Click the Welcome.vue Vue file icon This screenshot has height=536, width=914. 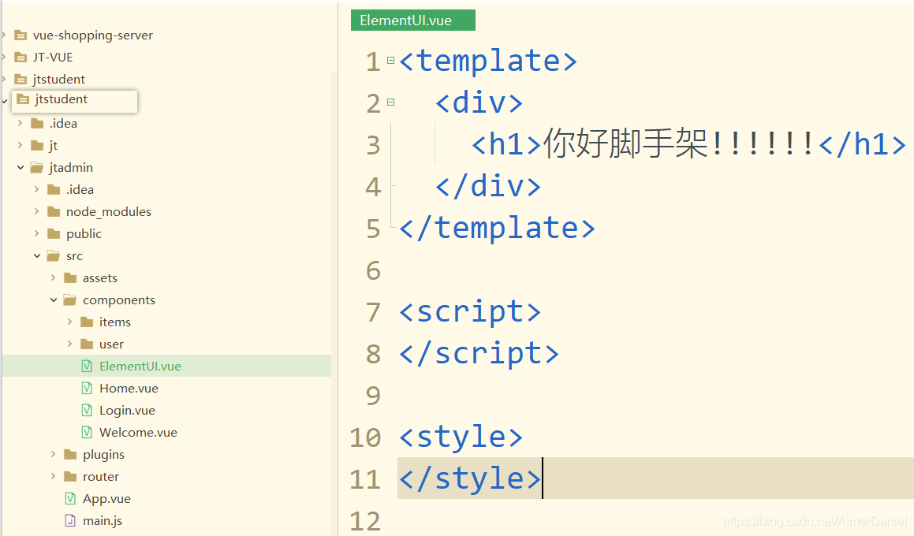[87, 432]
